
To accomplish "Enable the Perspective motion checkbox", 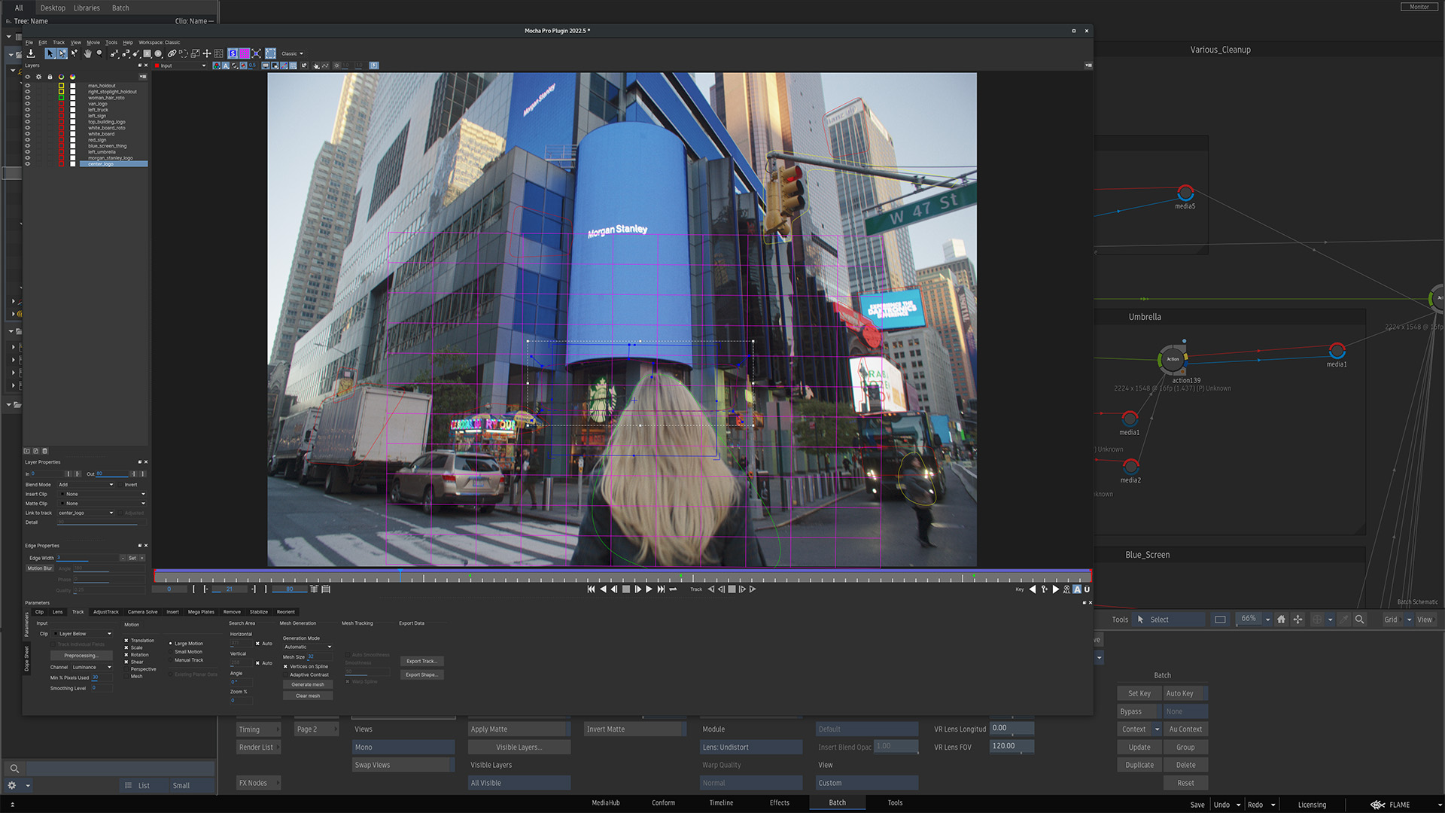I will [x=126, y=669].
